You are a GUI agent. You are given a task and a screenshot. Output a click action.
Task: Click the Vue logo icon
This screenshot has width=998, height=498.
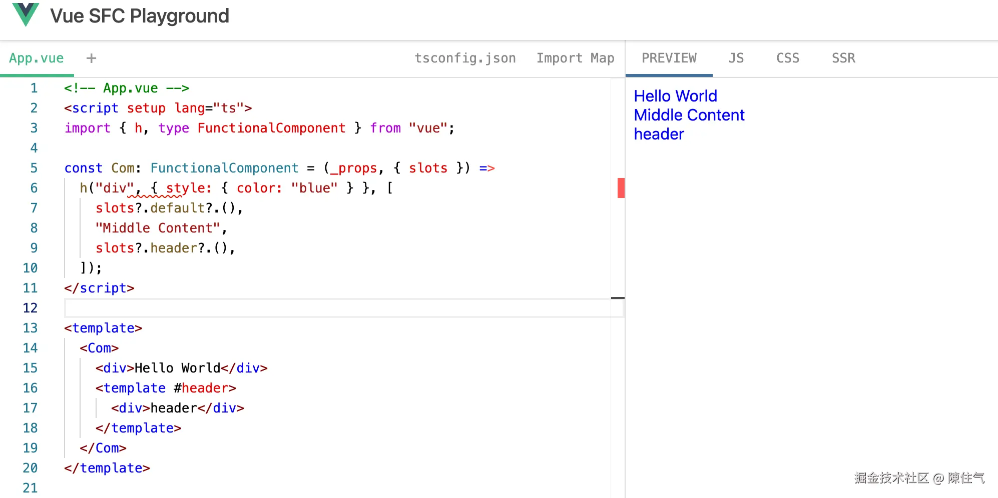click(x=26, y=14)
